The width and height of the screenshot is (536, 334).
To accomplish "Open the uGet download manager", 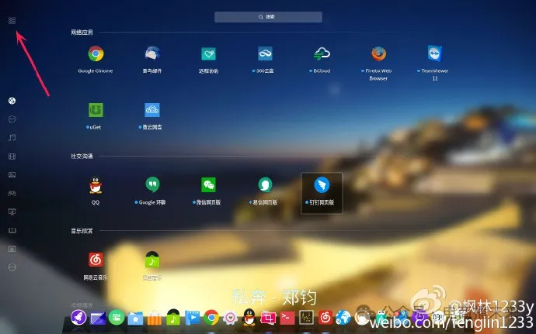I will [96, 110].
